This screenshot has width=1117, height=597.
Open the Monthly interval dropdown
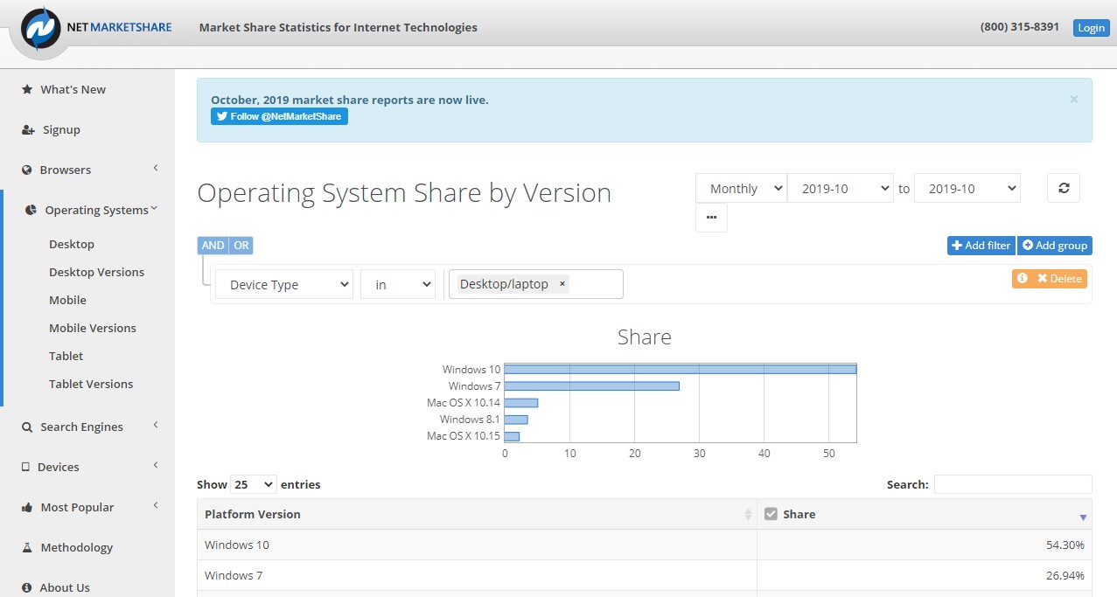[x=741, y=188]
